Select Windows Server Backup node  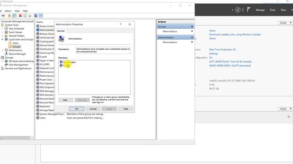click(22, 61)
